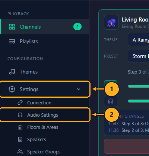Open the Playlists menu item
149x156 pixels.
(44, 41)
